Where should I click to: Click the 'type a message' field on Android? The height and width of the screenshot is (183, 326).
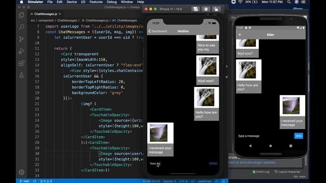(265, 136)
